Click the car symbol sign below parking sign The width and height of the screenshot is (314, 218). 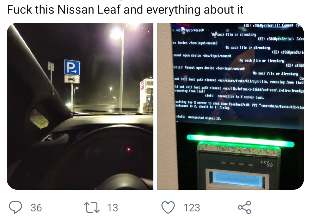[x=72, y=79]
